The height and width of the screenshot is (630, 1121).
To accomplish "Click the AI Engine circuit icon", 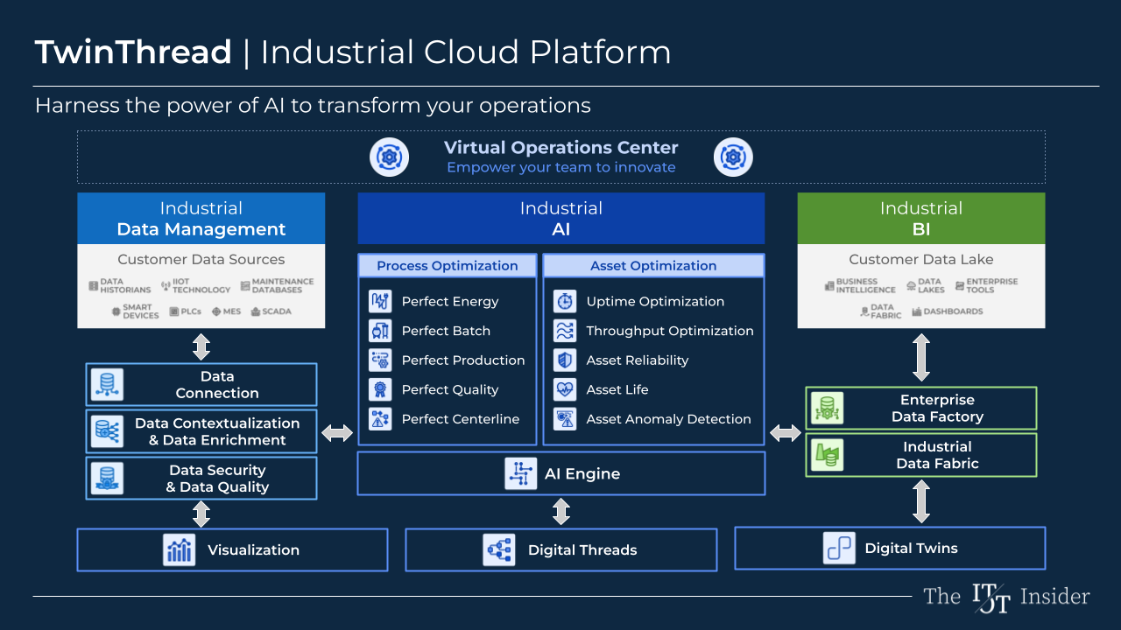I will (521, 473).
